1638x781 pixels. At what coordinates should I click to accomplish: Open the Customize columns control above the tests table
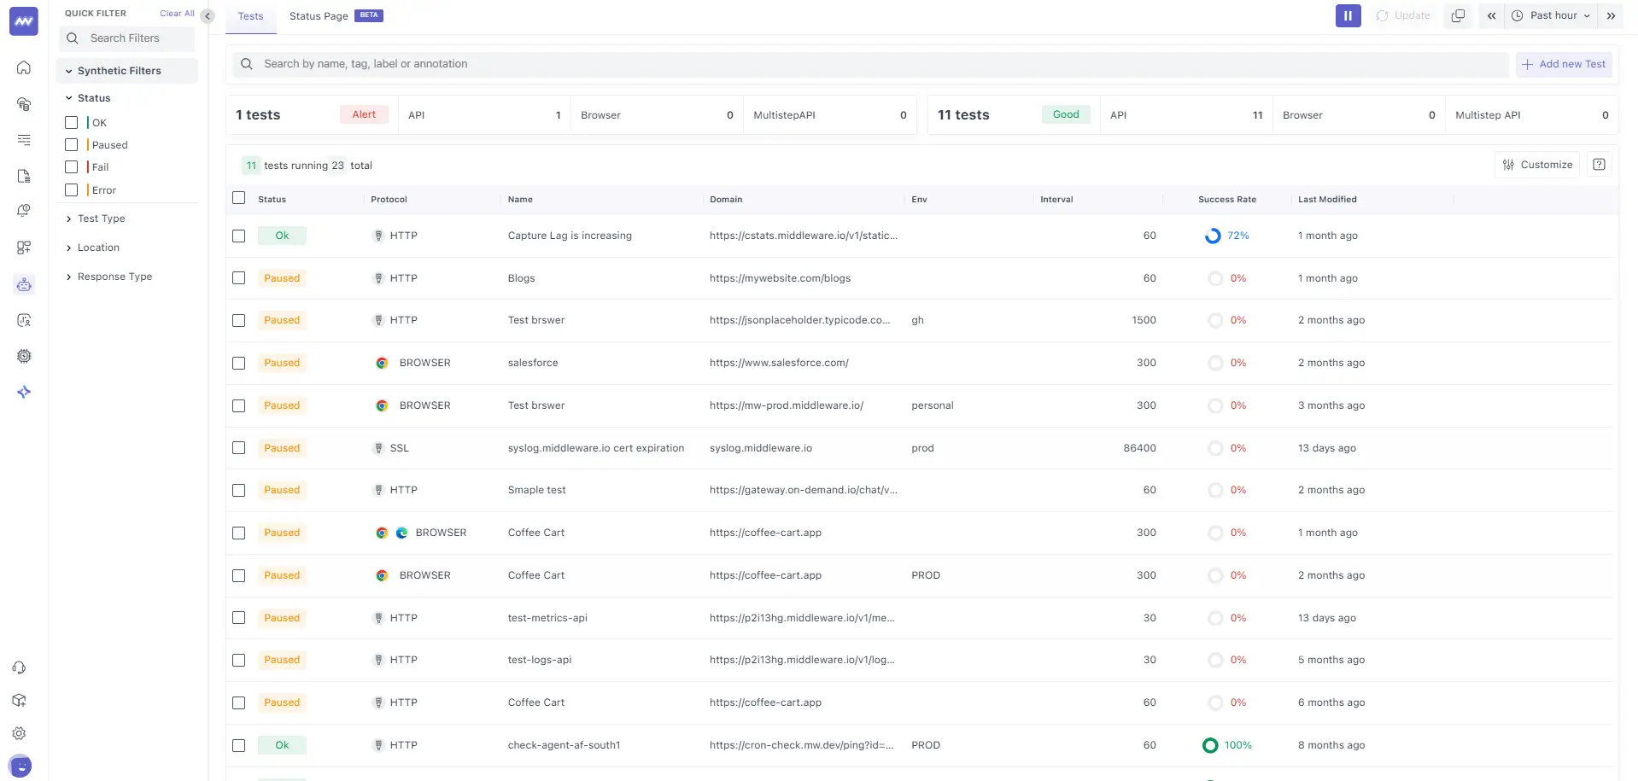point(1536,164)
